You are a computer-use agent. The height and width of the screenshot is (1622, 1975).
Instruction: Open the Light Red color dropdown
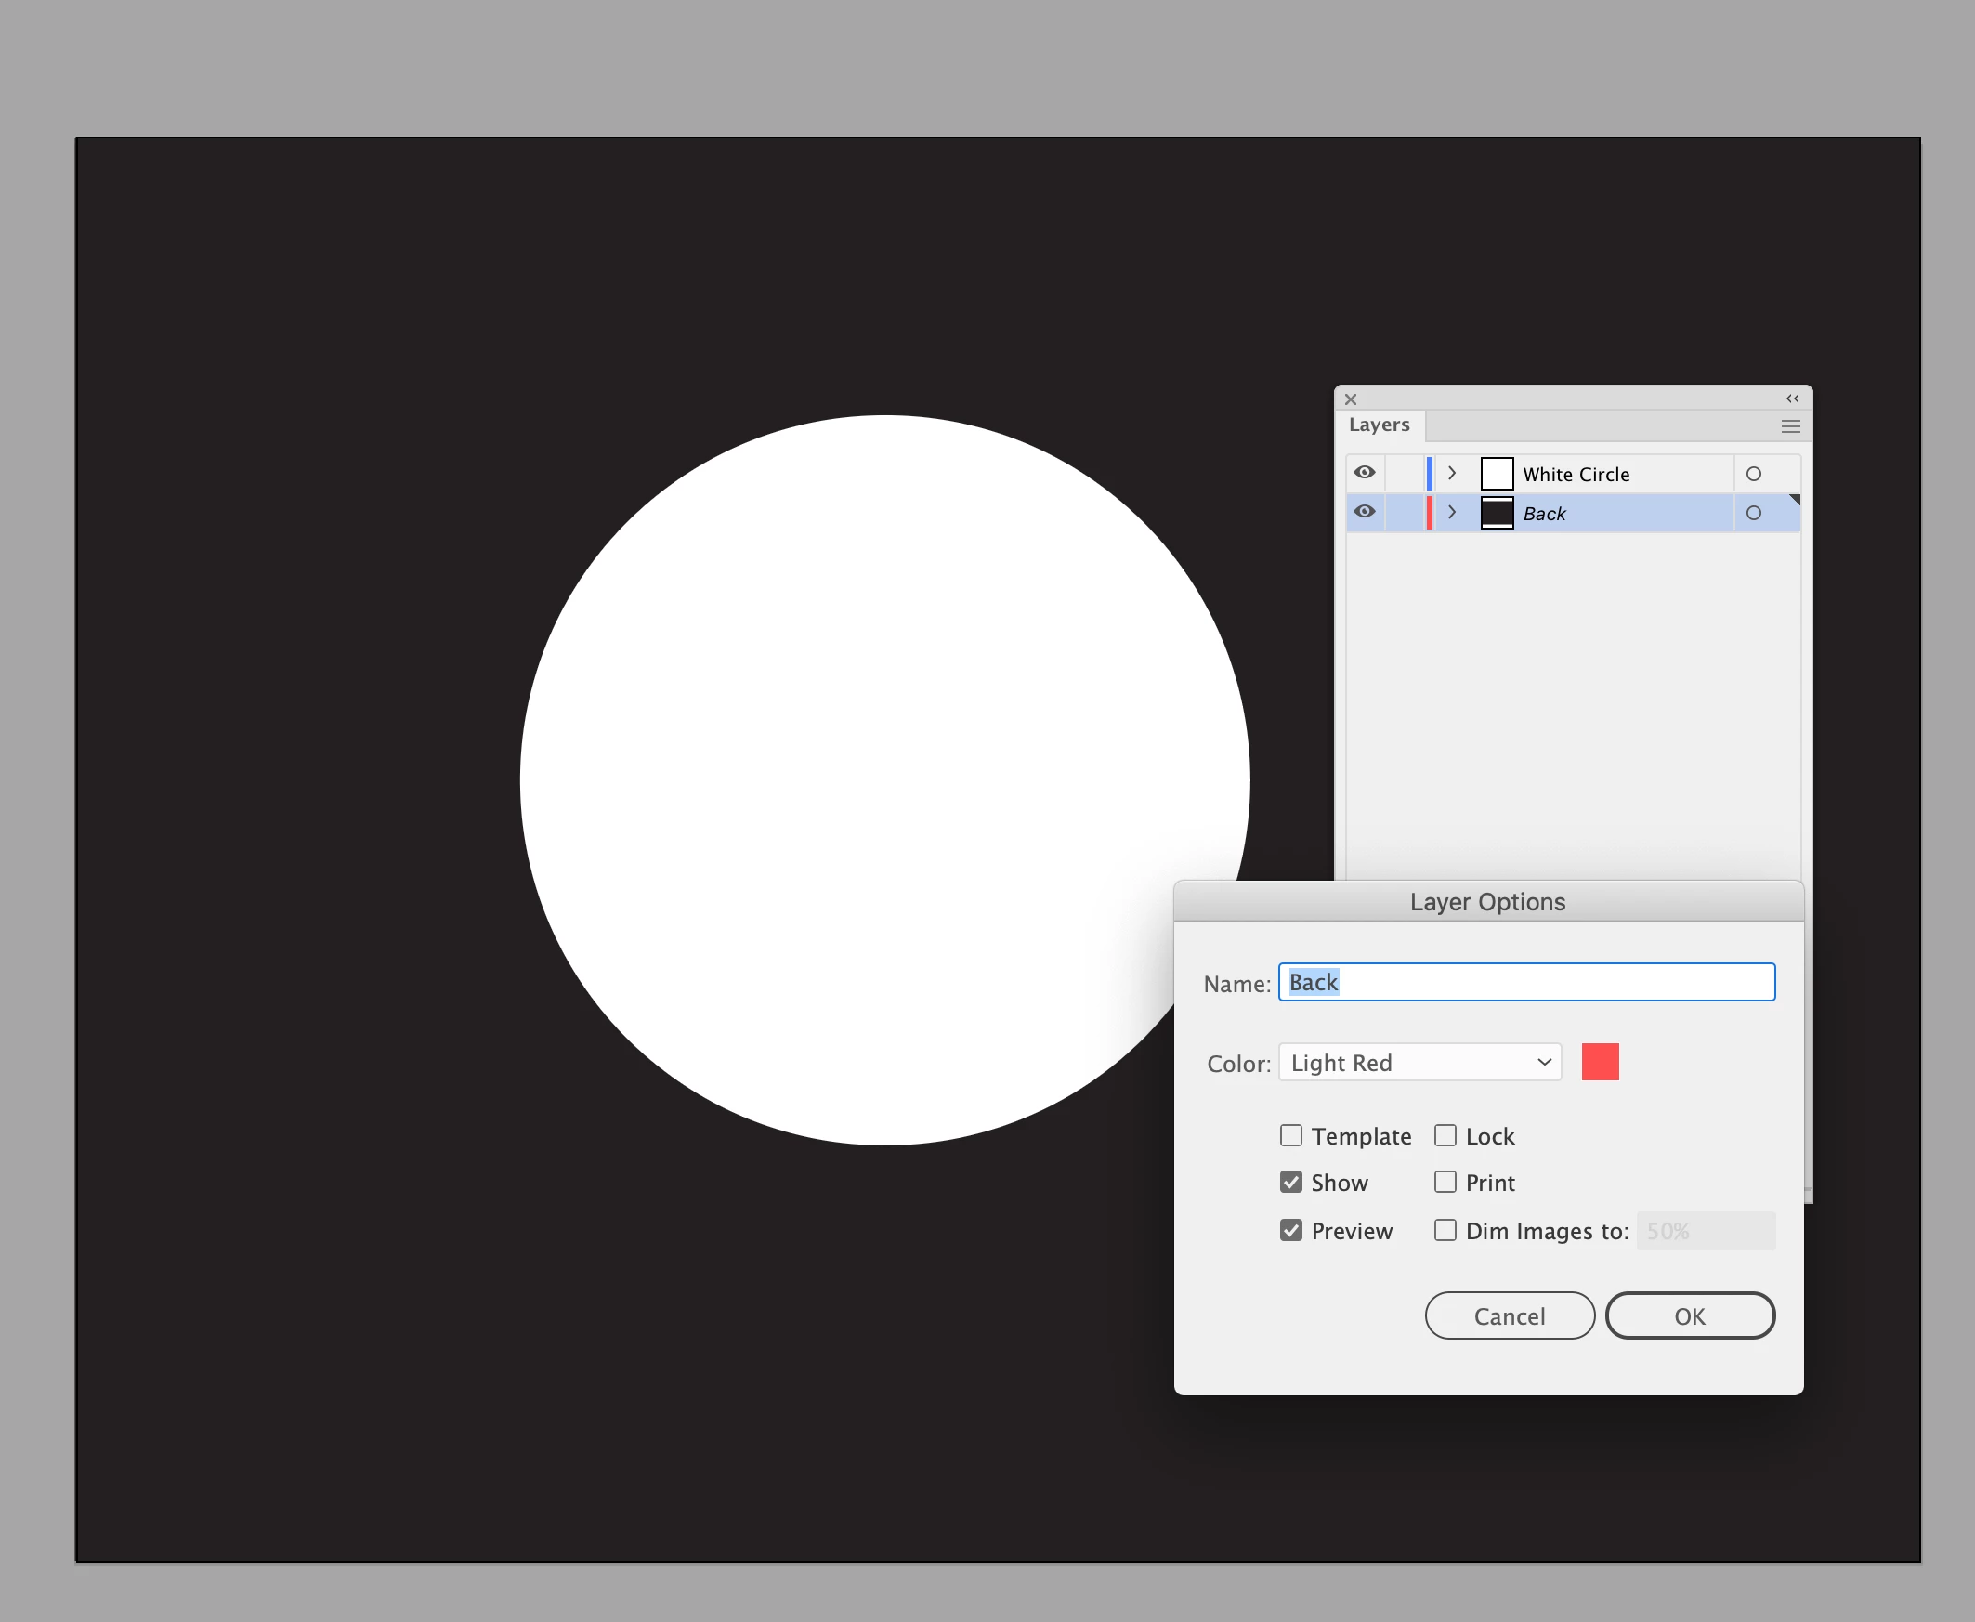coord(1419,1063)
